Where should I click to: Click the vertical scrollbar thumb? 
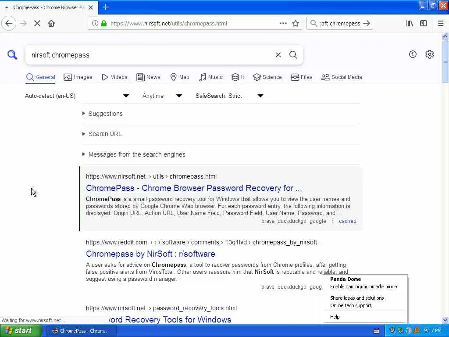[x=445, y=61]
